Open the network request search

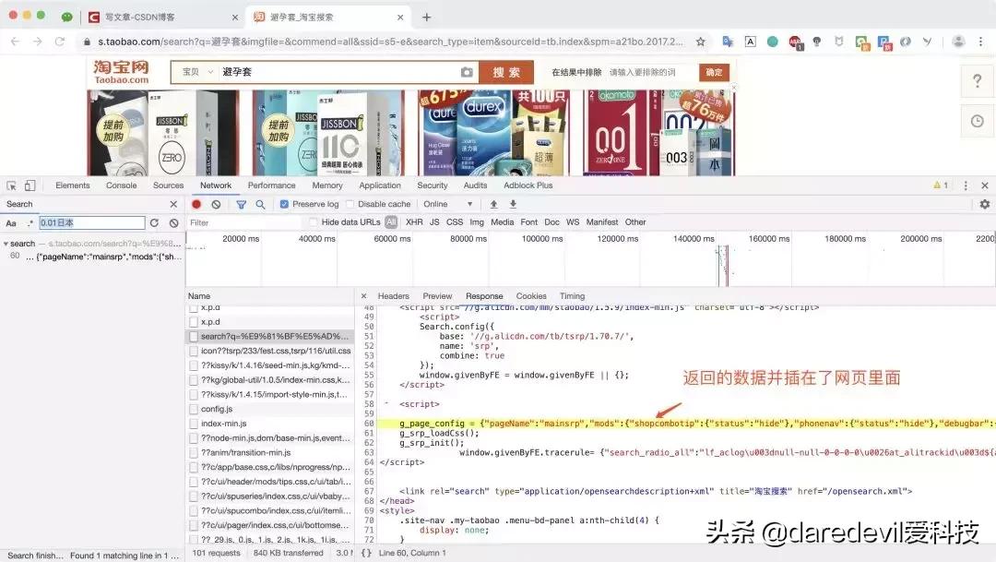pos(261,204)
